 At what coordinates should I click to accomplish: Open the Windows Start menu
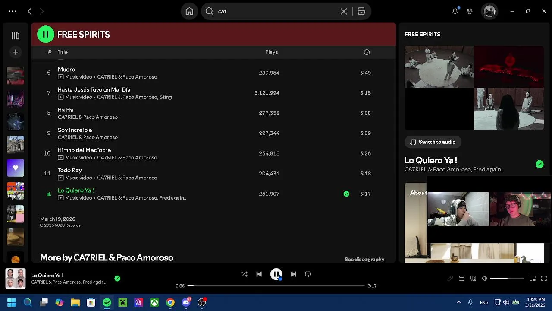pos(12,302)
